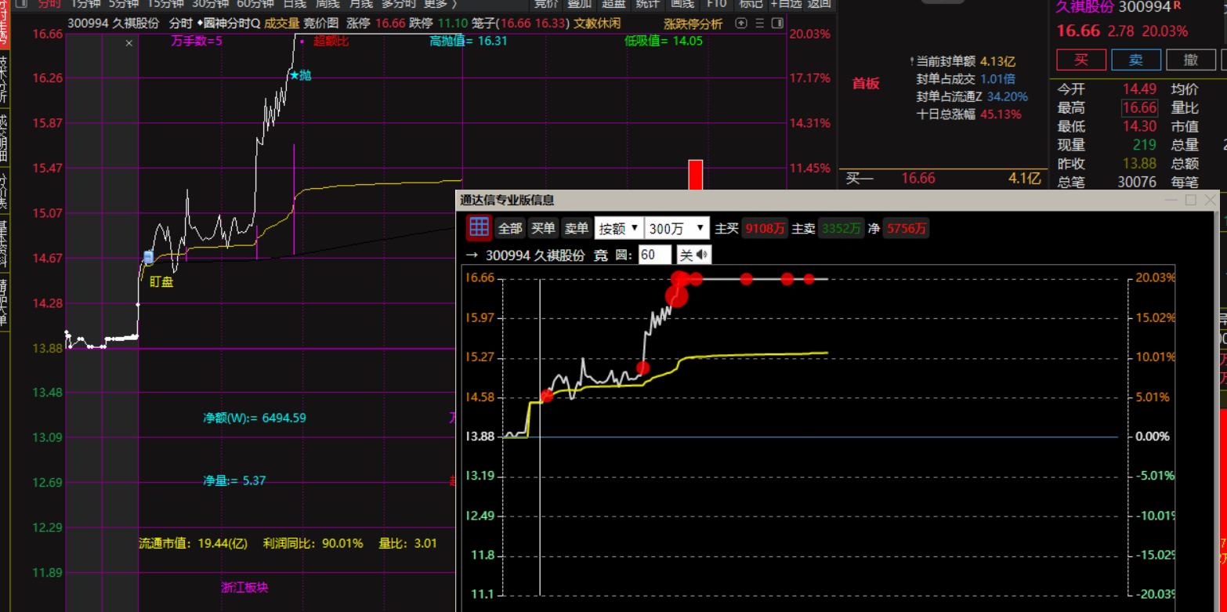Mute sound with the speaker button
Image resolution: width=1227 pixels, height=612 pixels.
[x=694, y=255]
